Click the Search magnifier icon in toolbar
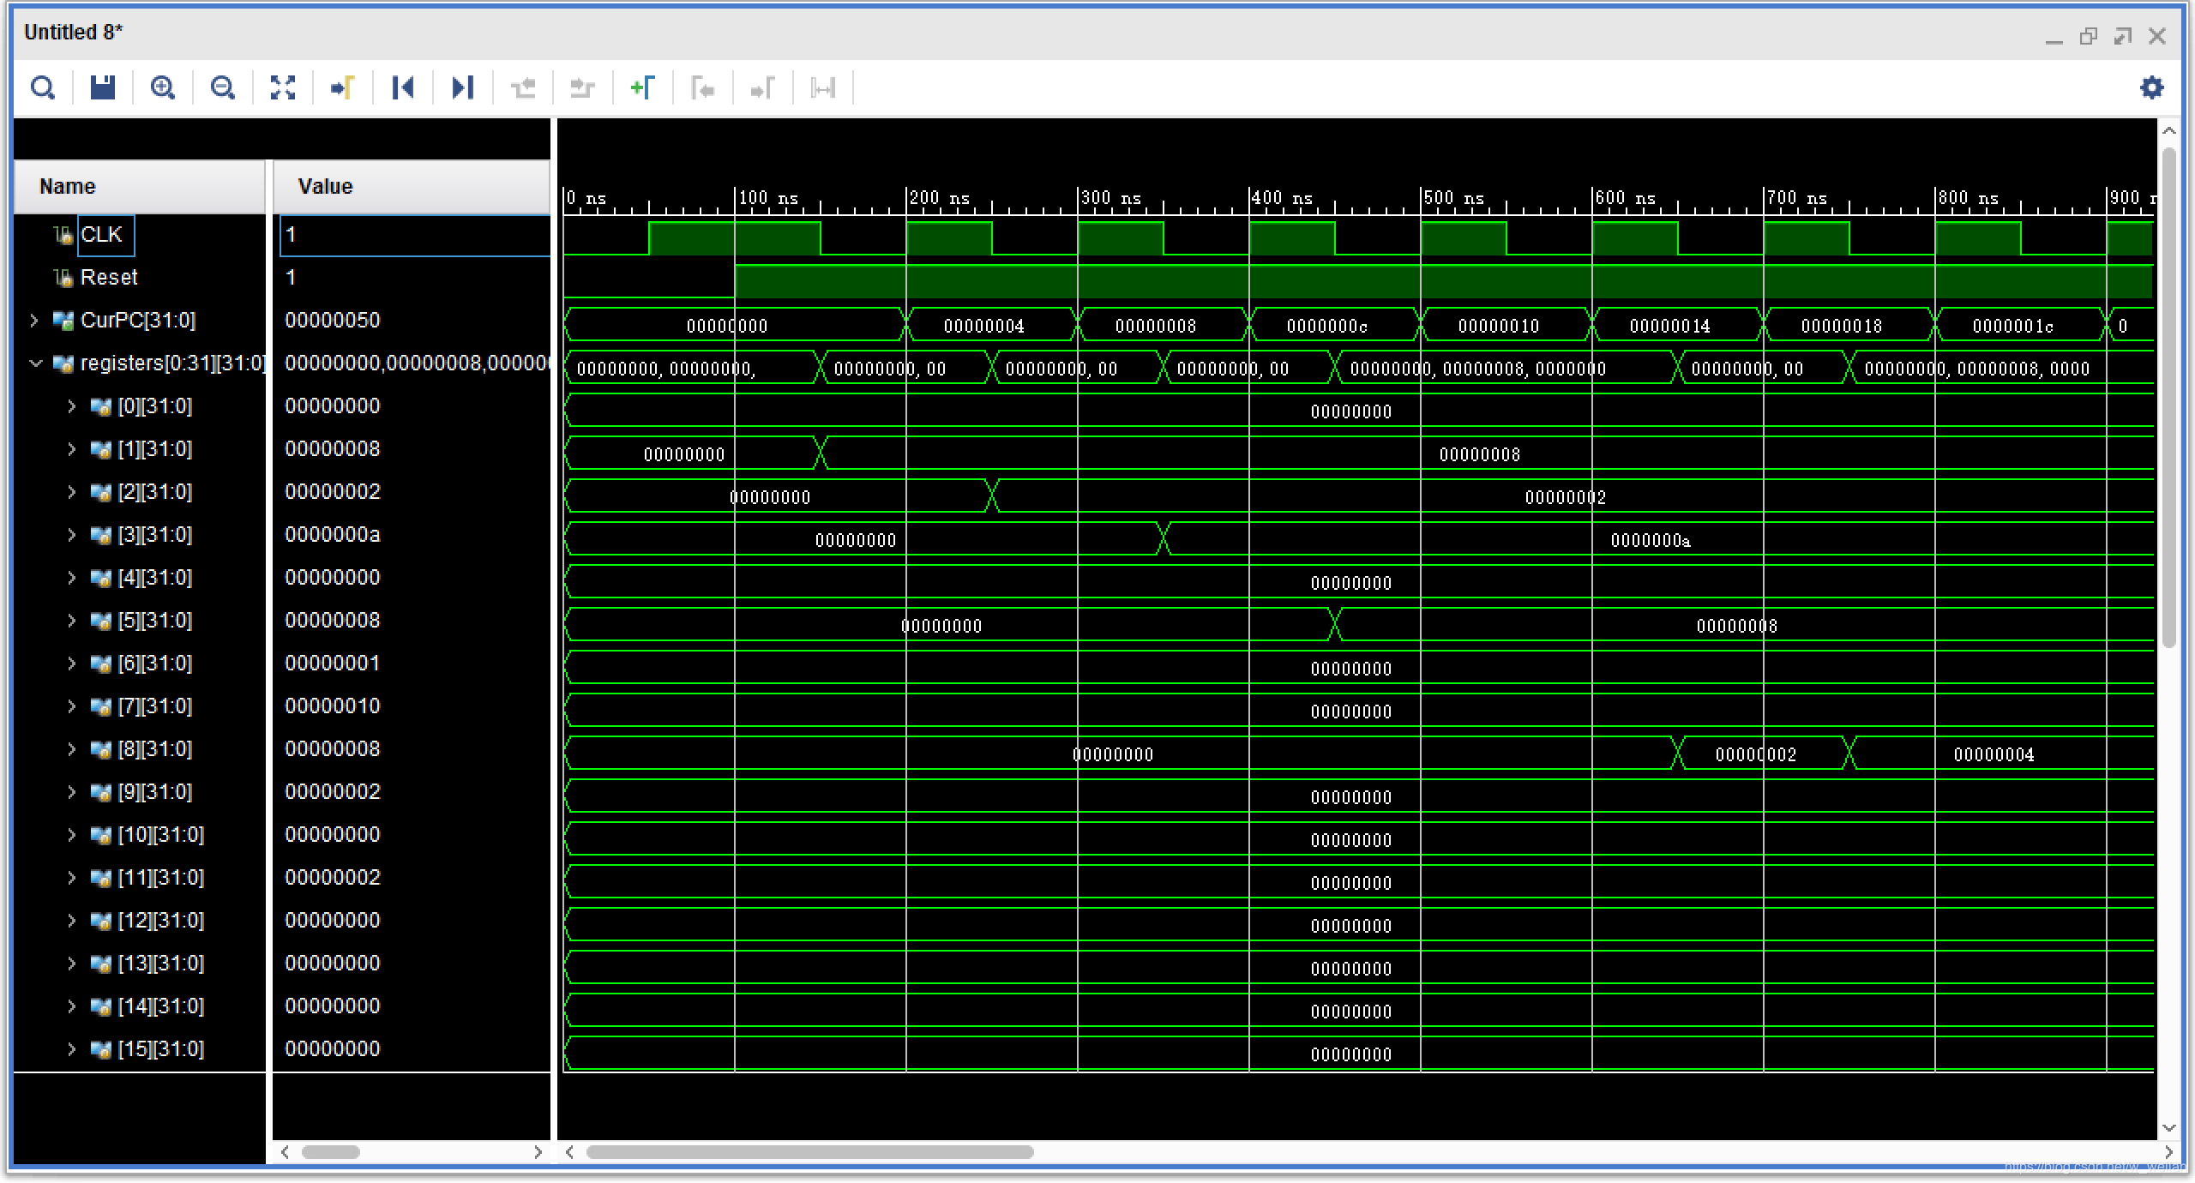The image size is (2195, 1183). (x=42, y=87)
